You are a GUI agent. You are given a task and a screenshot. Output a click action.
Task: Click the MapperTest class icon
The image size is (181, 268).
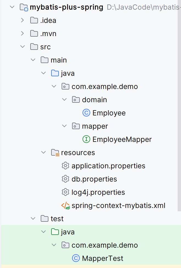[76, 258]
